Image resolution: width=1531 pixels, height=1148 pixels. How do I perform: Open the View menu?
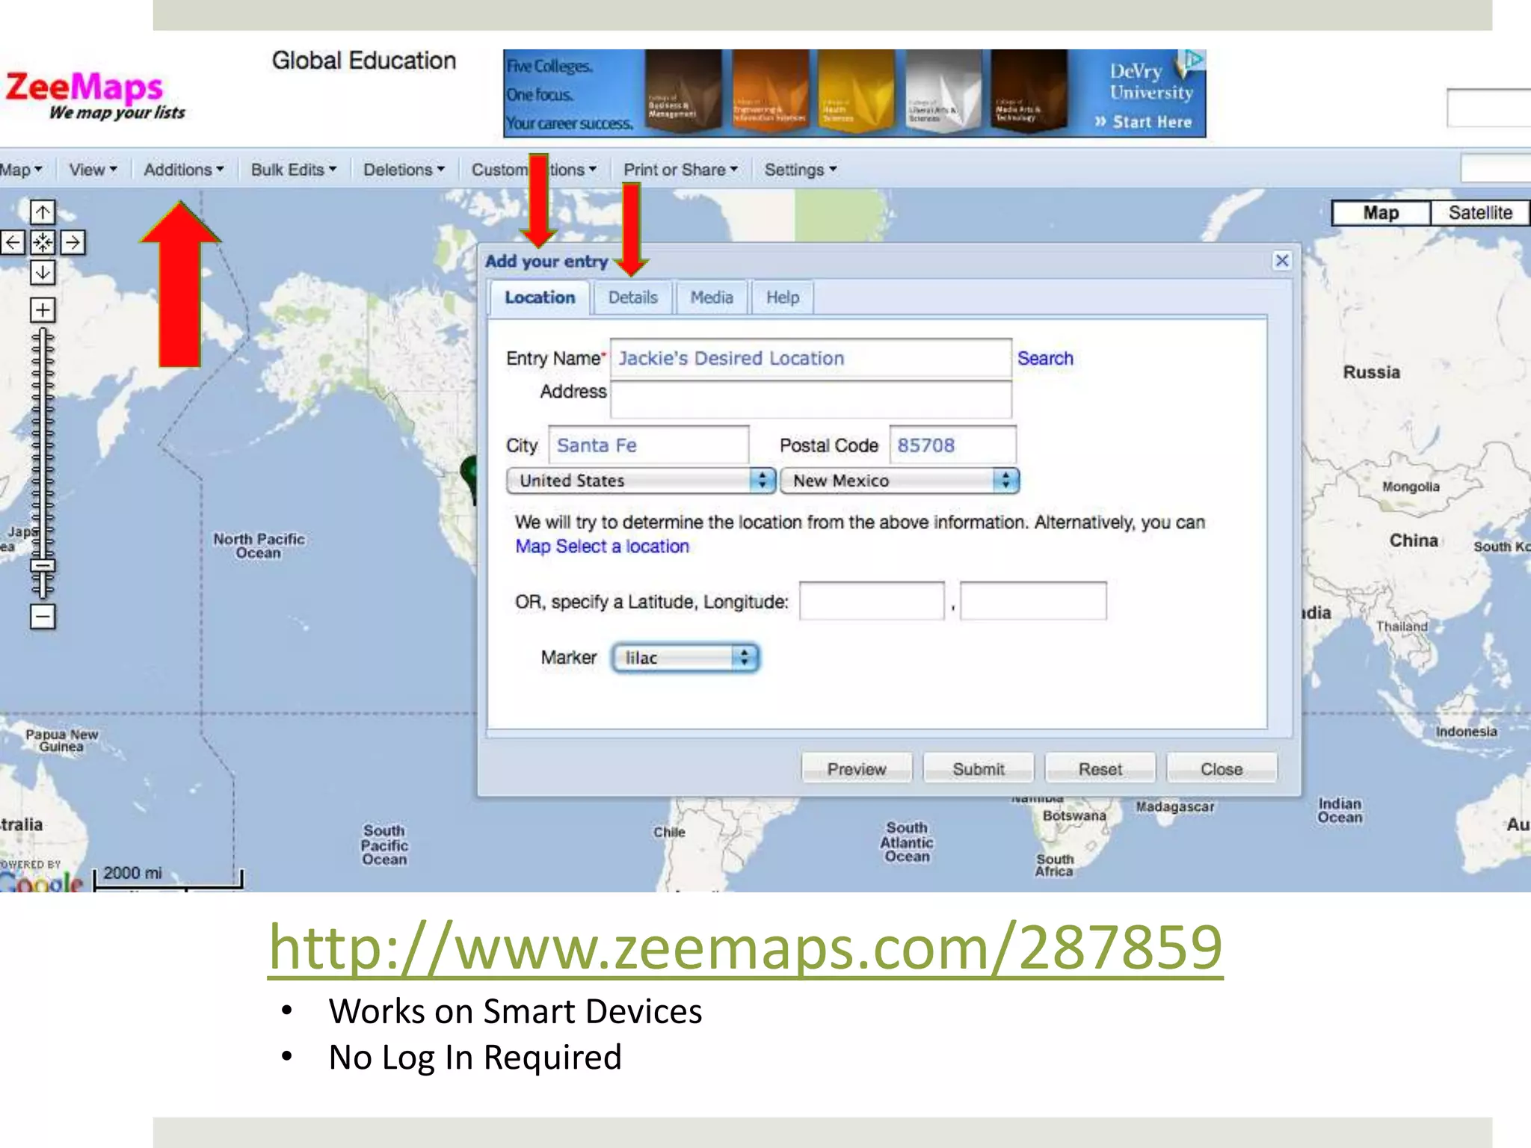(93, 170)
